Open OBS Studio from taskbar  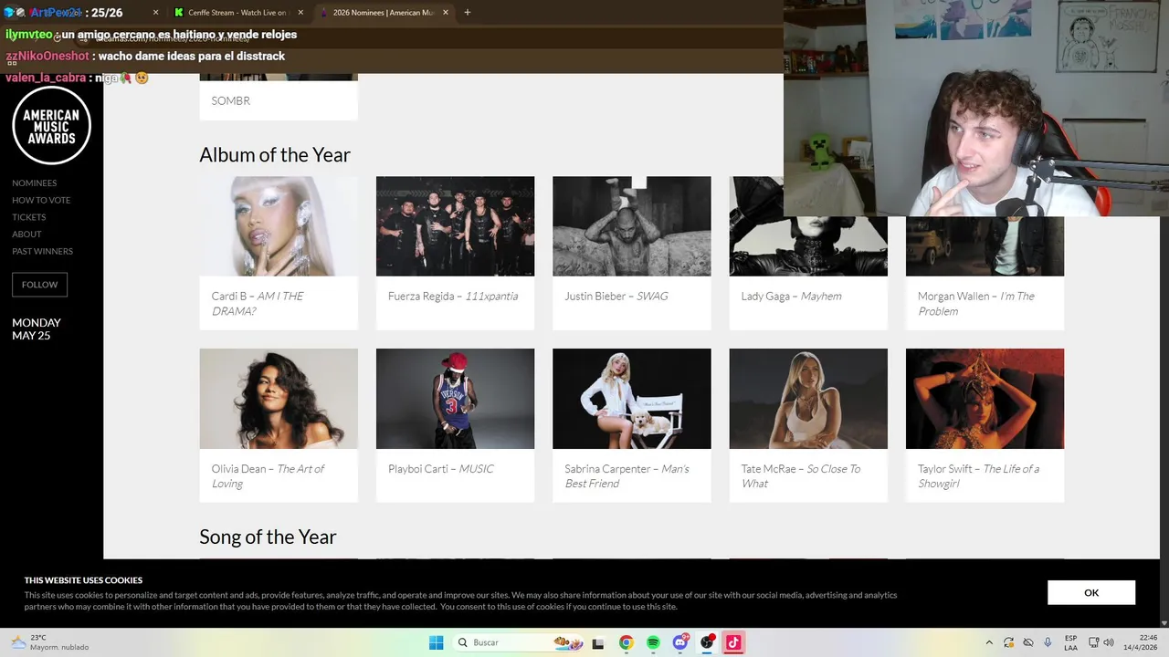707,642
